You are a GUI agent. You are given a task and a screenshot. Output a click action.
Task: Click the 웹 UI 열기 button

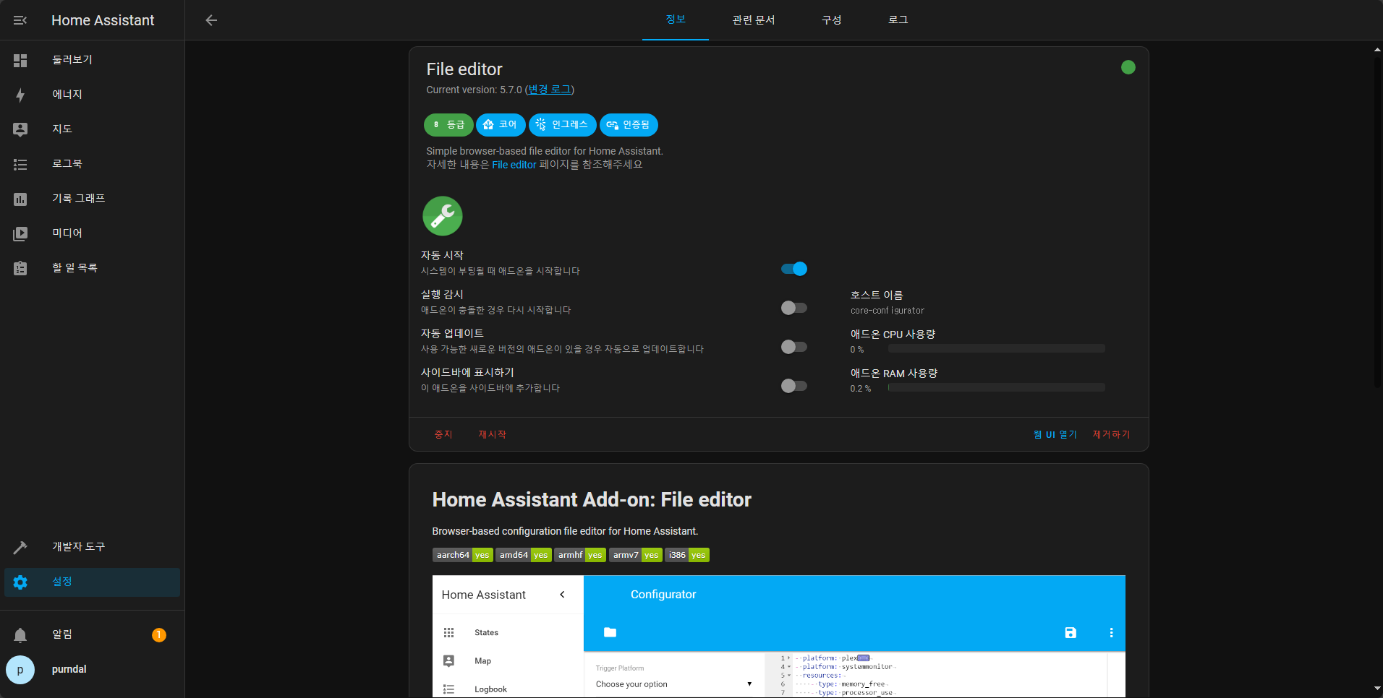[x=1055, y=434]
